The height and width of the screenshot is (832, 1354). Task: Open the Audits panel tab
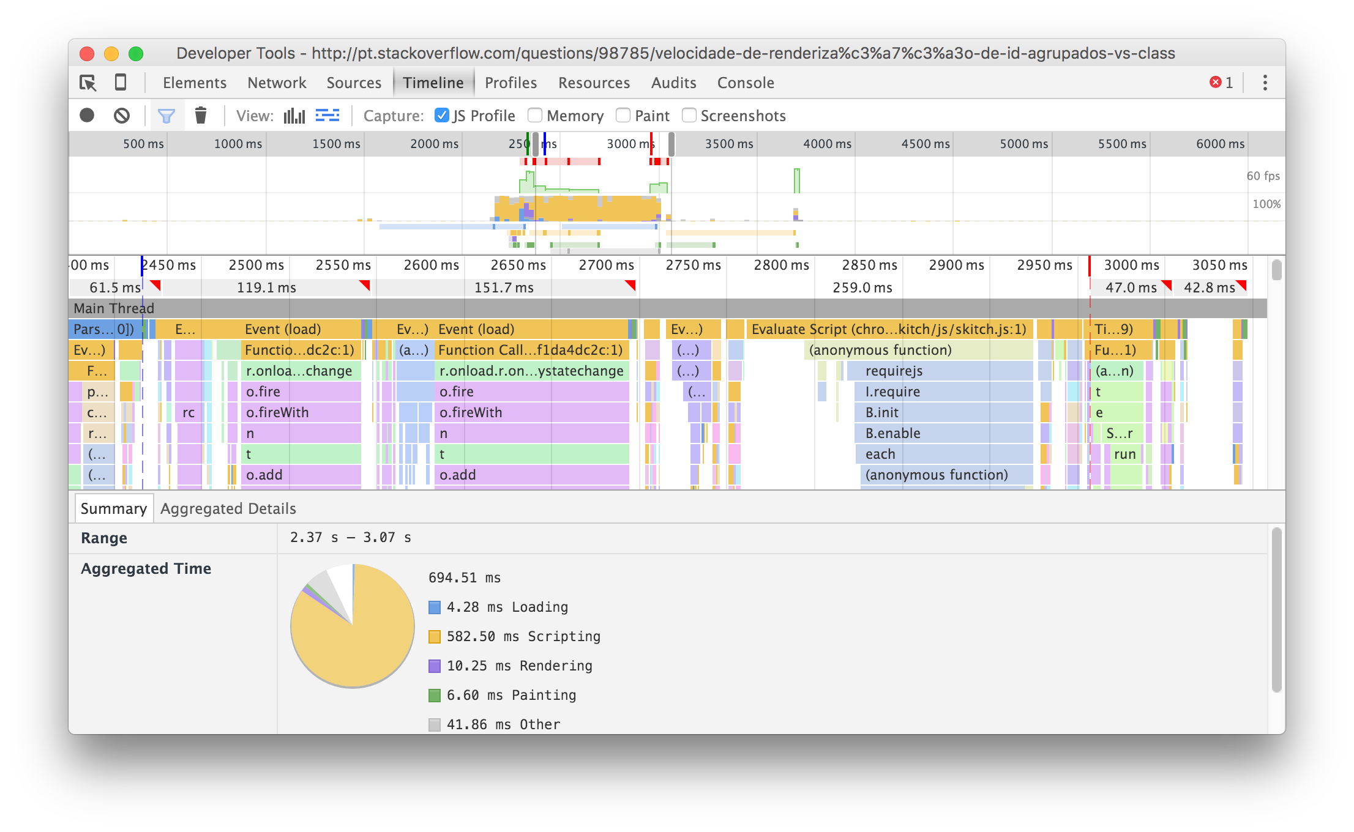click(x=673, y=83)
